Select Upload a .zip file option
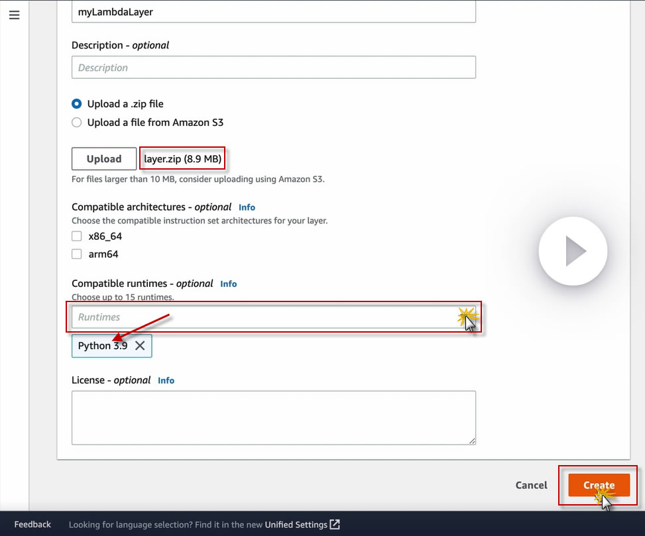This screenshot has height=536, width=645. point(76,103)
